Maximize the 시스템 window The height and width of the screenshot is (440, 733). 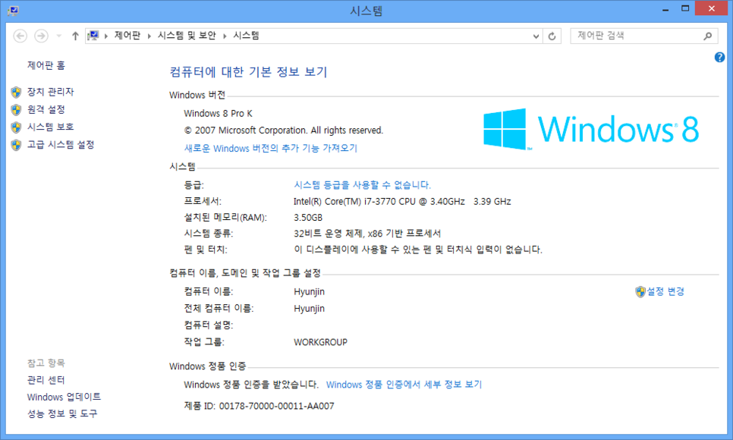(685, 9)
